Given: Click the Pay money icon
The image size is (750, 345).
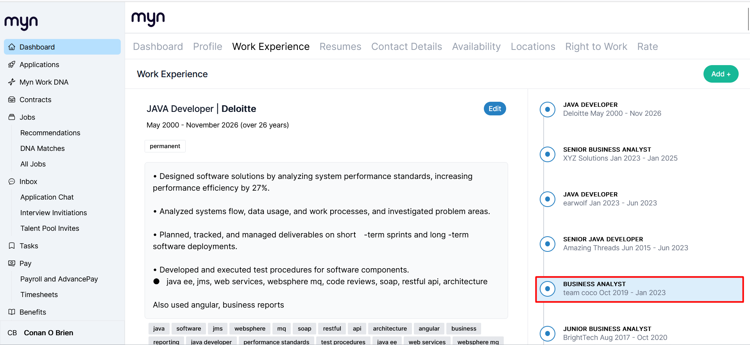Looking at the screenshot, I should tap(12, 263).
